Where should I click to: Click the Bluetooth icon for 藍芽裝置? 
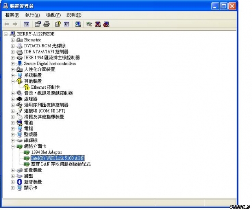coord(19,182)
